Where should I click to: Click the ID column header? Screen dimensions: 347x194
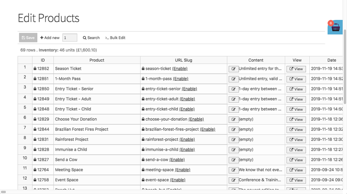[x=43, y=60]
